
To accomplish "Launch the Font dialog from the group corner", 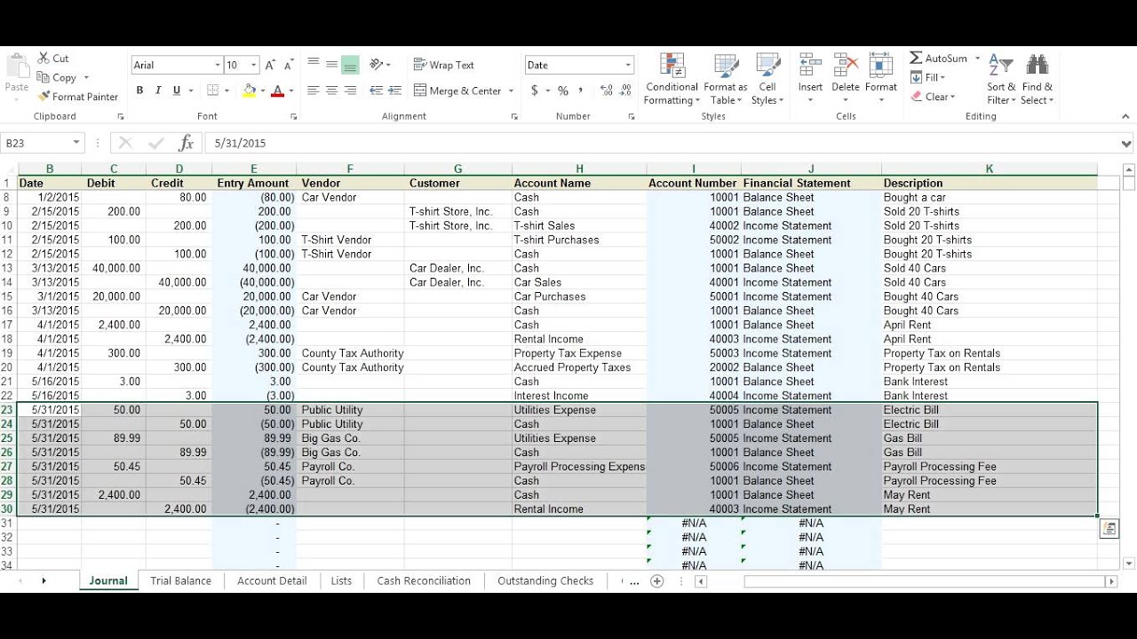I will click(294, 116).
